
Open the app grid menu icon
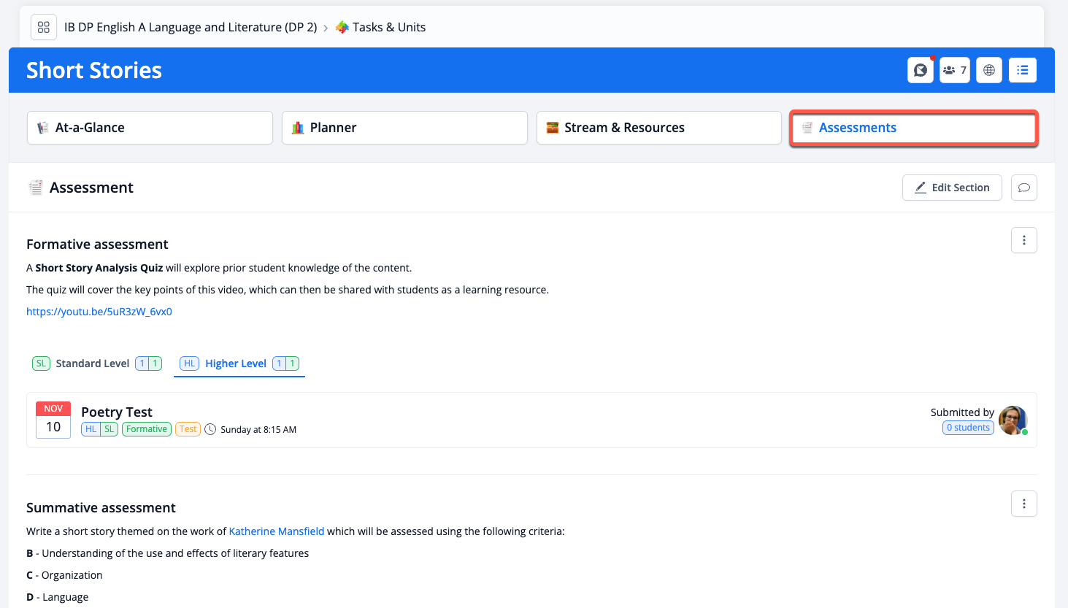pos(44,27)
